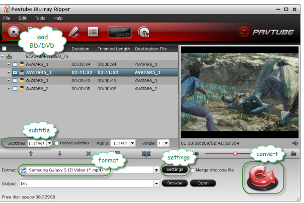Click the title icon of AVATAR3_1
Screen dimensions: 304x203
pos(22,64)
